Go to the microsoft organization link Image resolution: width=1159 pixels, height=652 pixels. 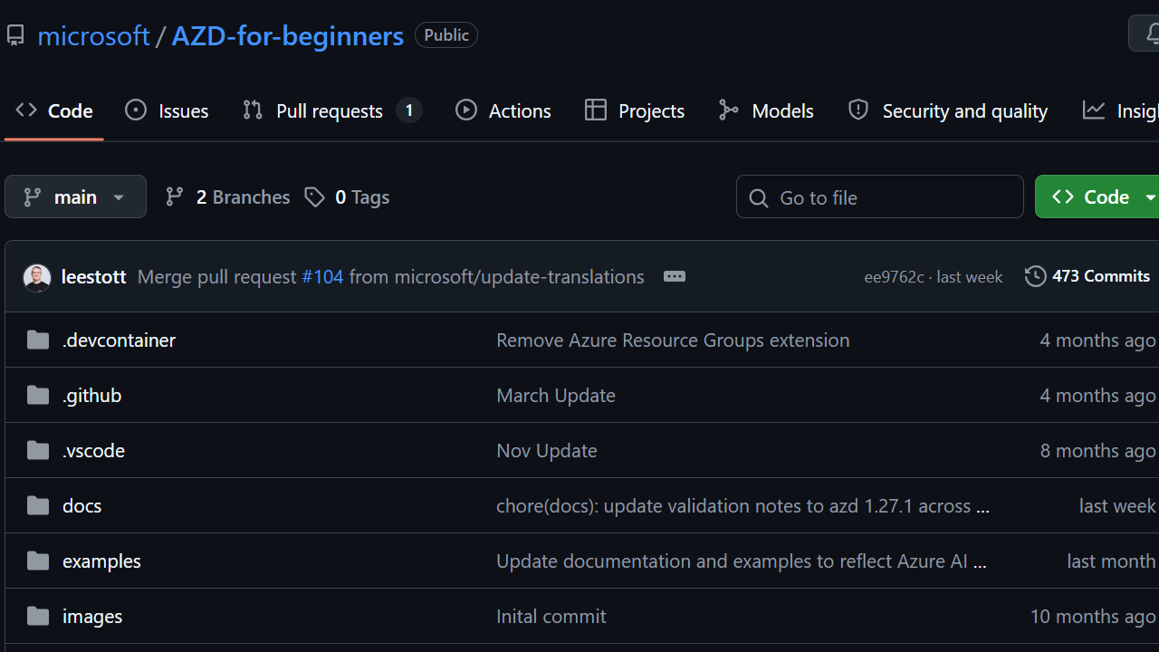pyautogui.click(x=93, y=36)
